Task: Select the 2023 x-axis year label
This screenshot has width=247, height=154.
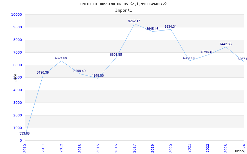Action: click(x=226, y=148)
